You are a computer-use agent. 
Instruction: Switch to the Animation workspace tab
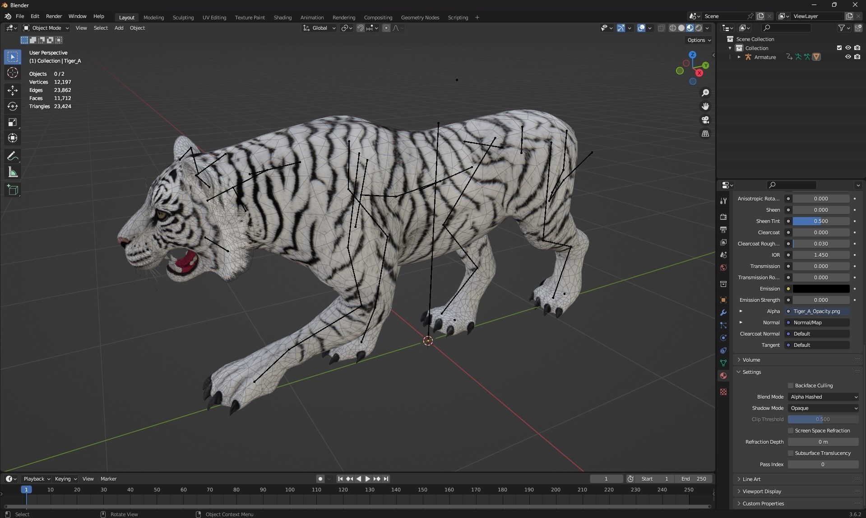[x=312, y=18]
